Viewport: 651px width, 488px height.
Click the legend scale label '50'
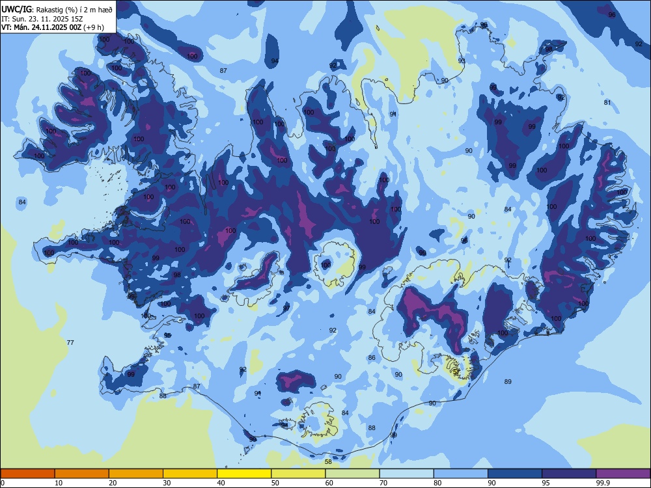point(275,483)
